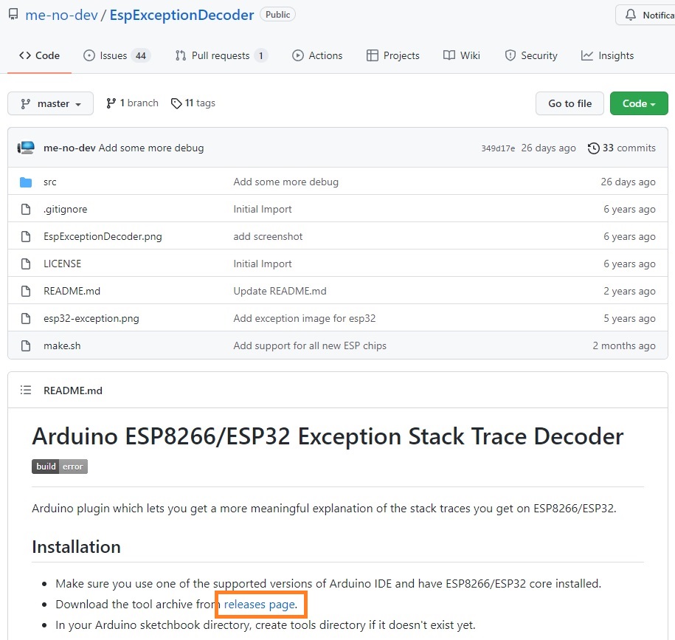
Task: Open the Insights tab
Action: (607, 55)
